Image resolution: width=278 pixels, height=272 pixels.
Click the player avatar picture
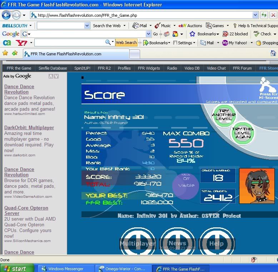[x=257, y=186]
